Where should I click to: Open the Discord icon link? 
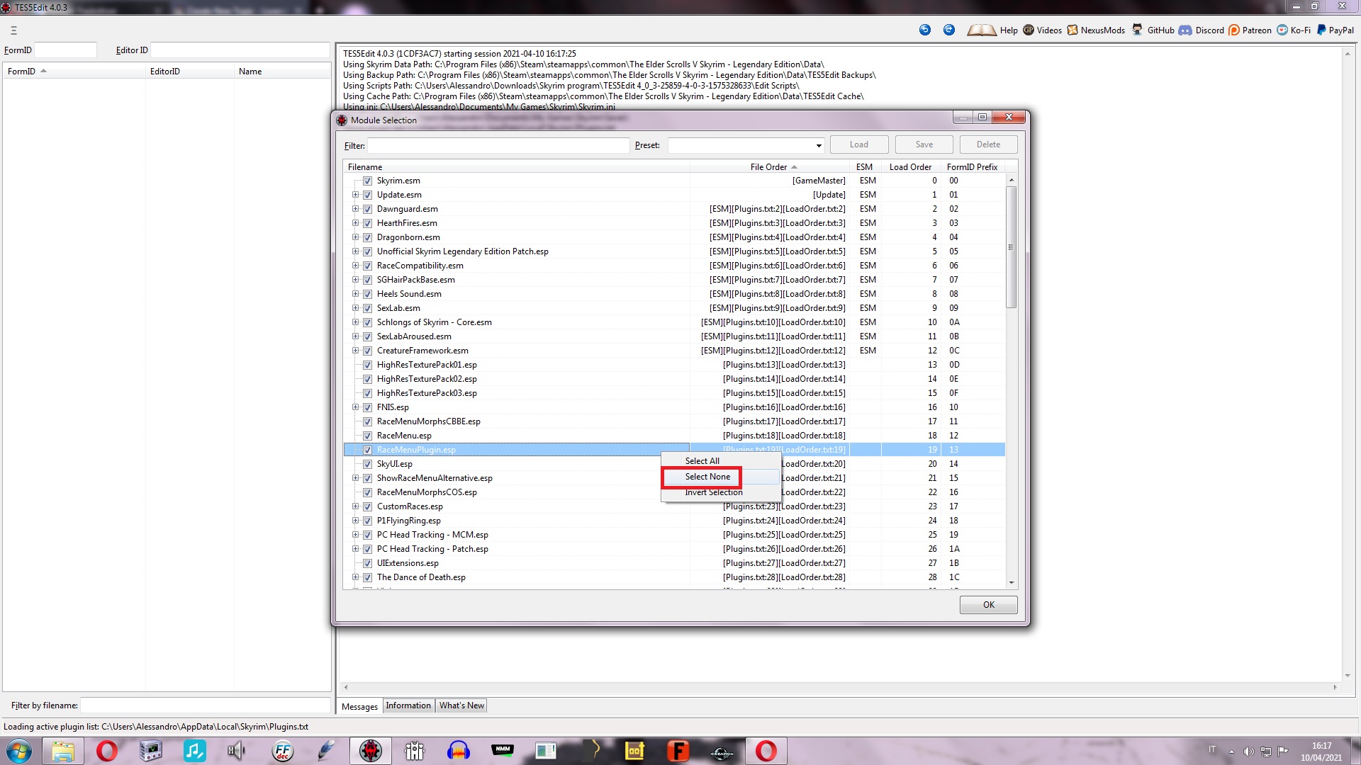1185,30
